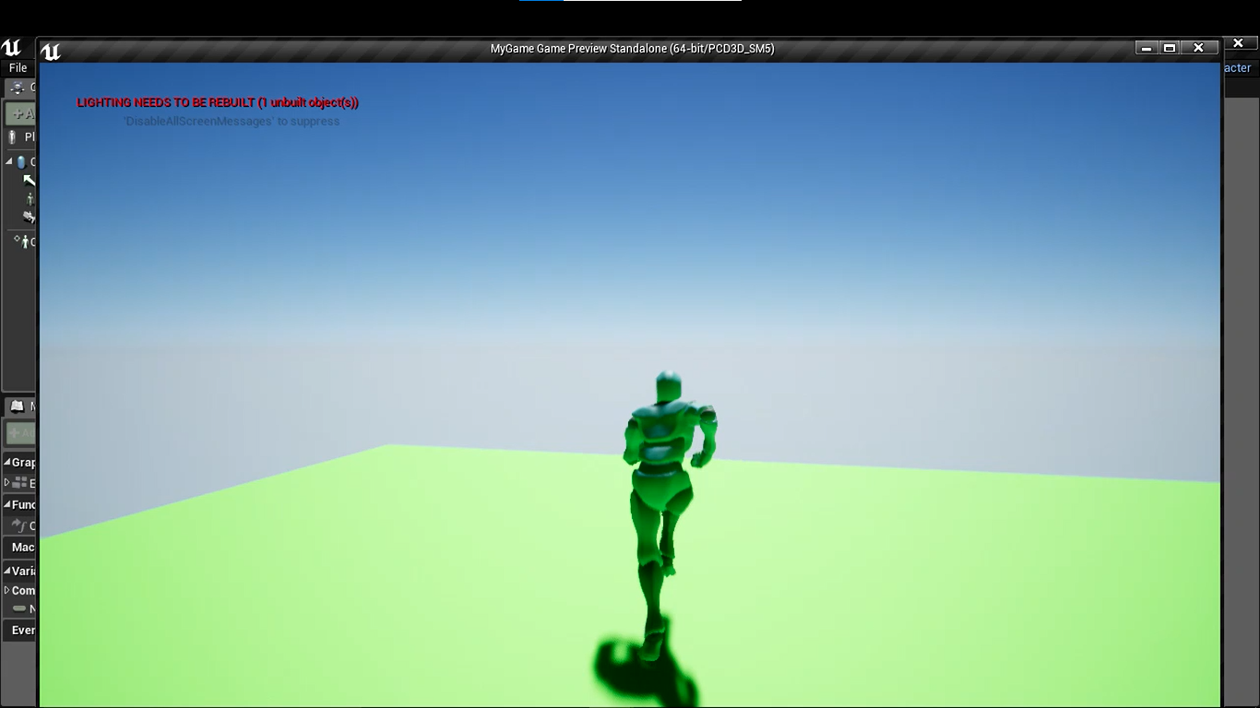Select the blue capsule component icon
Image resolution: width=1260 pixels, height=708 pixels.
tap(21, 162)
